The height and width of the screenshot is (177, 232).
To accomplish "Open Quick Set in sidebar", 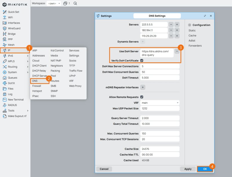I will (x=13, y=12).
